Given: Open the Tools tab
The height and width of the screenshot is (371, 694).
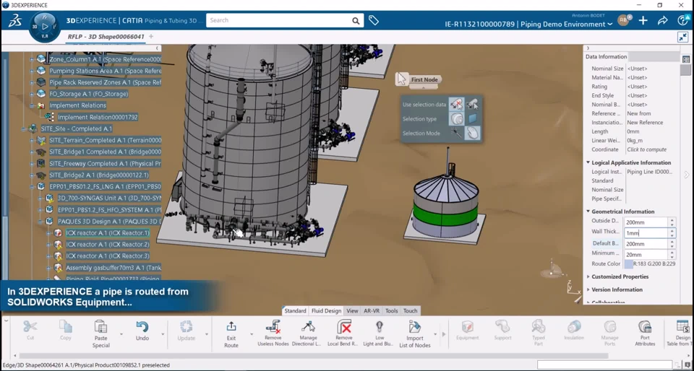Looking at the screenshot, I should 392,311.
